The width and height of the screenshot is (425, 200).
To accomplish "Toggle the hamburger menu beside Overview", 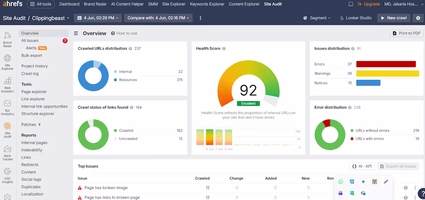I will [76, 33].
